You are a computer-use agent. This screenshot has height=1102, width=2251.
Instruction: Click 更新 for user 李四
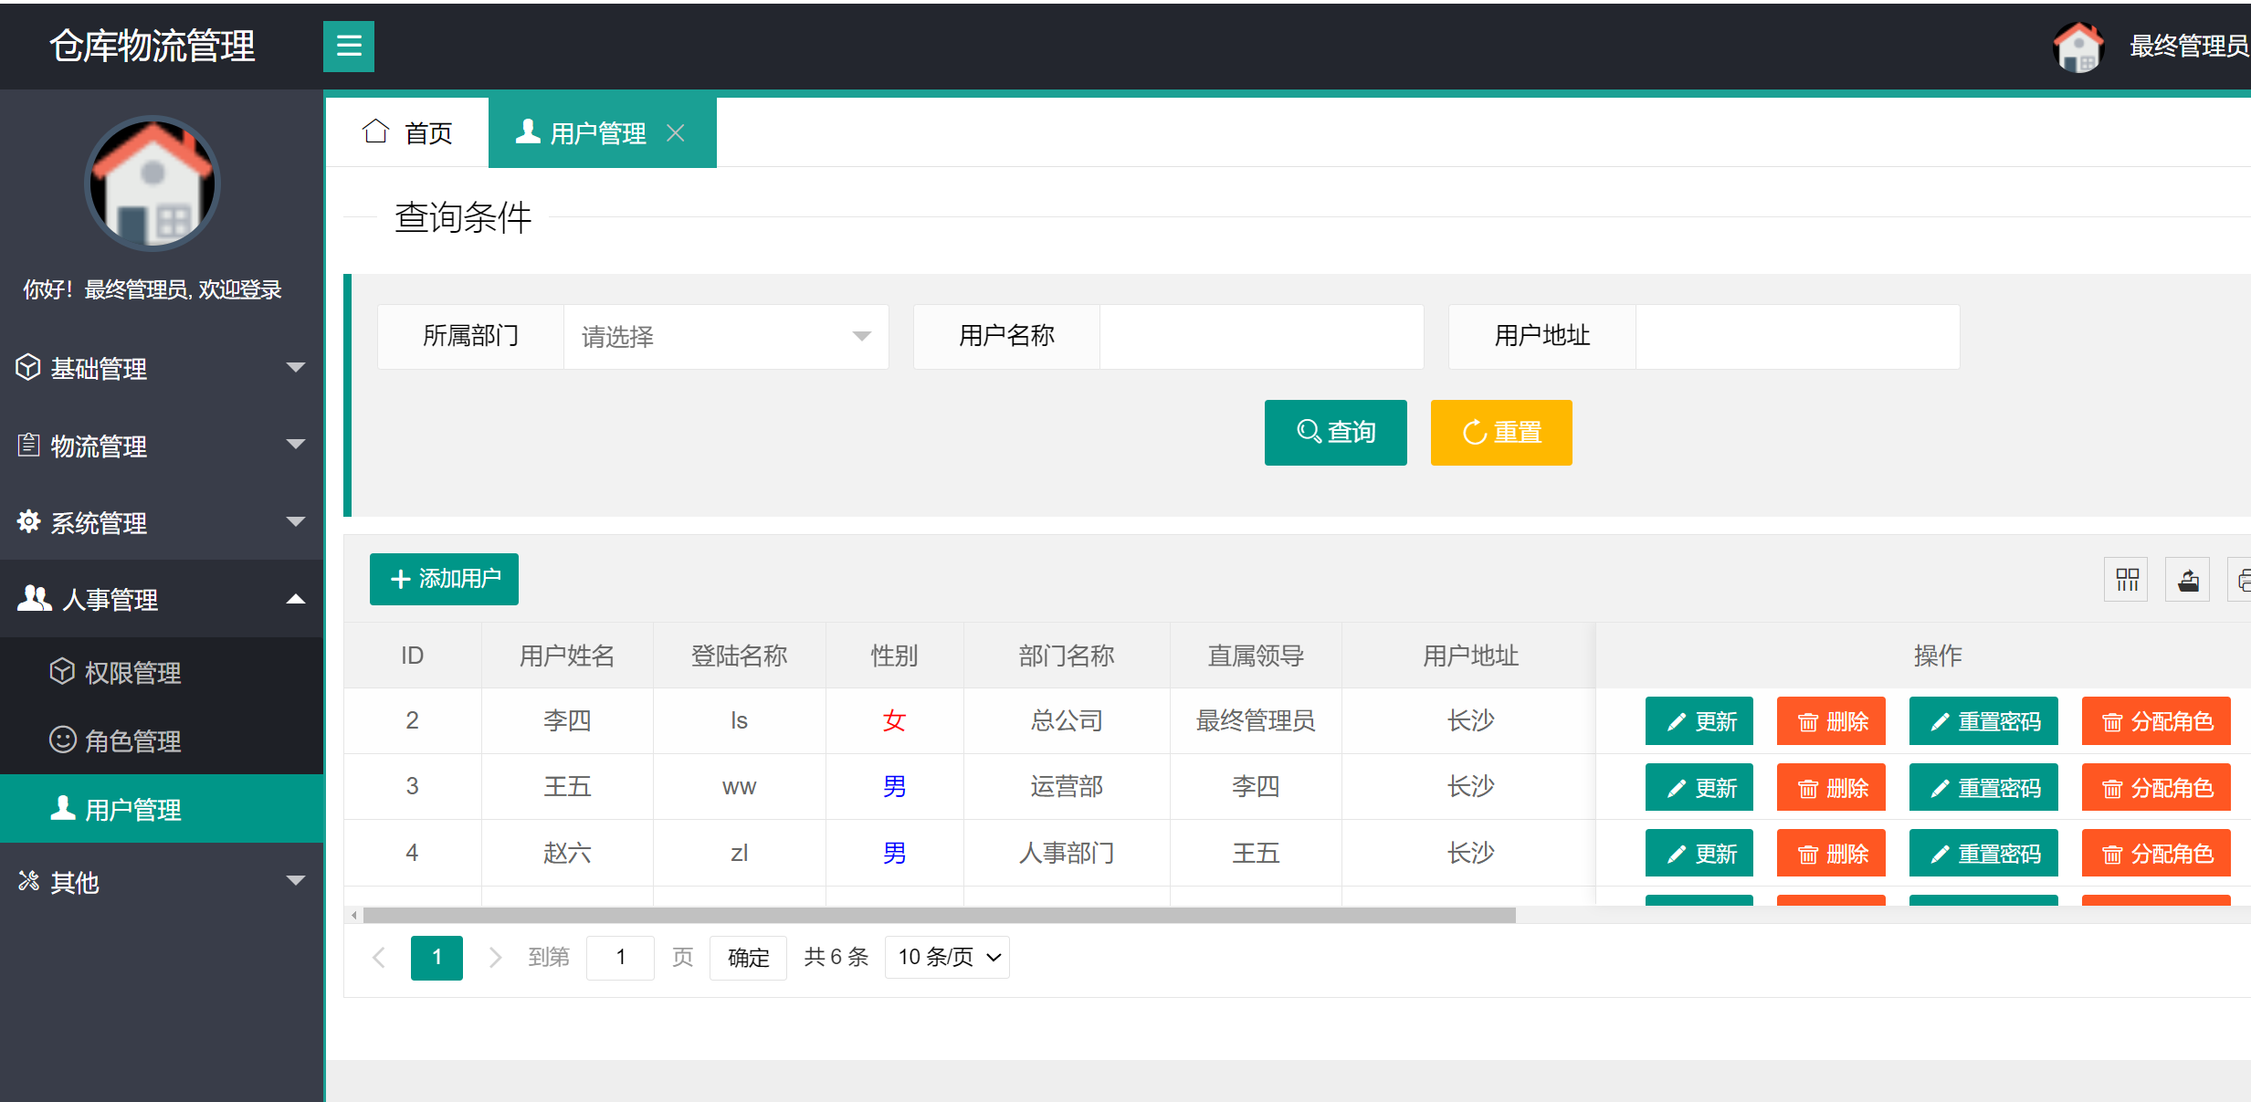click(x=1699, y=721)
